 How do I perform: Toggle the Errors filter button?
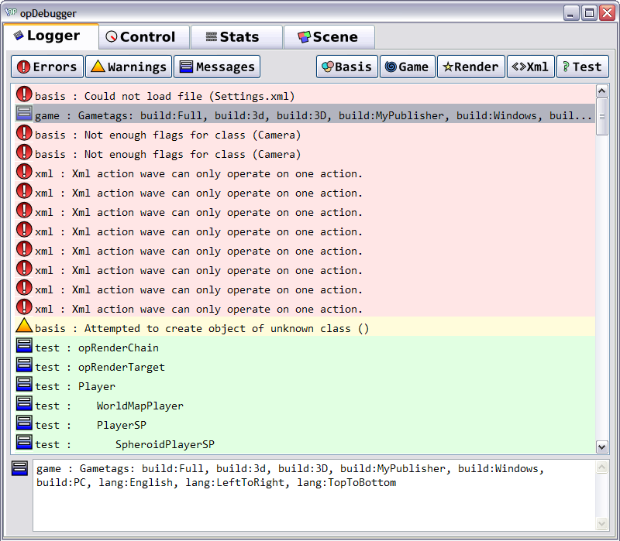point(47,67)
